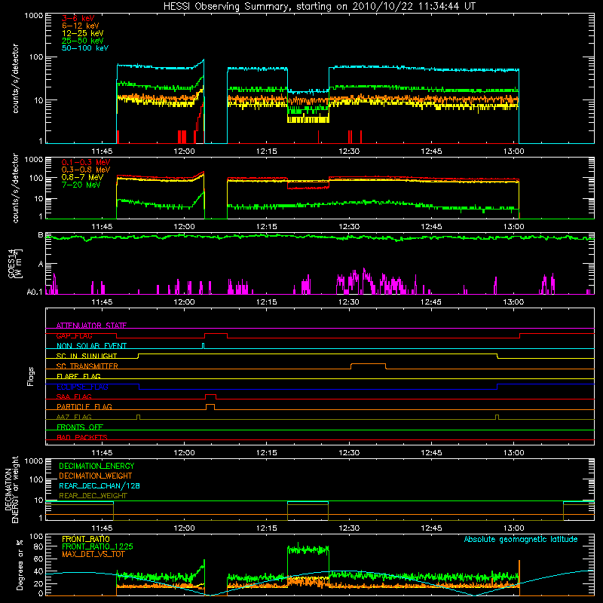Click the DECIMATION ENERGY or weight axis title
The height and width of the screenshot is (603, 603).
[12, 490]
